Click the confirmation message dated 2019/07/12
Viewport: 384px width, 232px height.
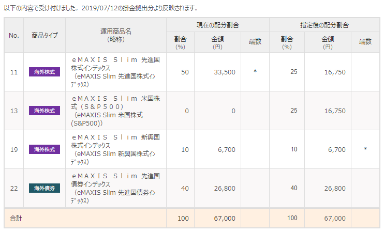tap(101, 8)
